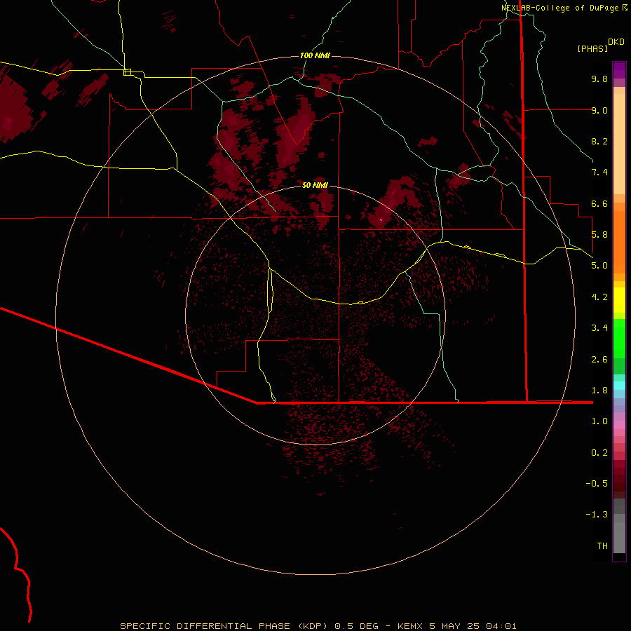
Task: Click the 0.2 legend value
Action: (599, 453)
